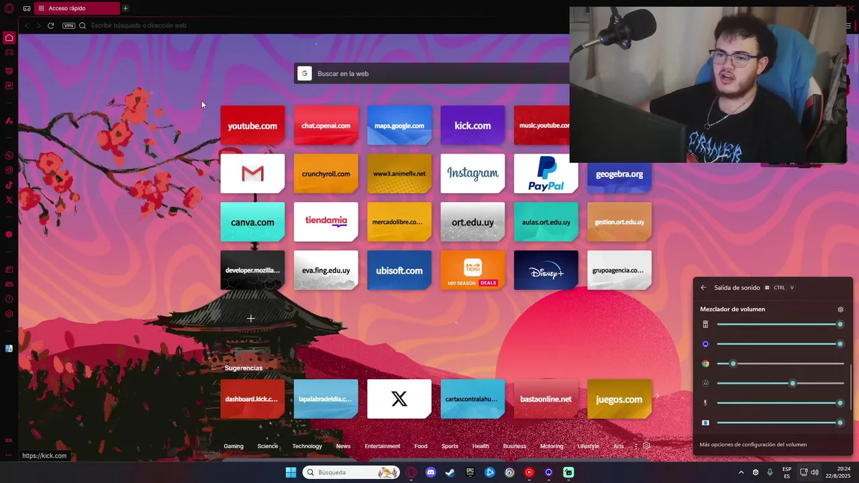Select the Sports news category

[x=450, y=446]
